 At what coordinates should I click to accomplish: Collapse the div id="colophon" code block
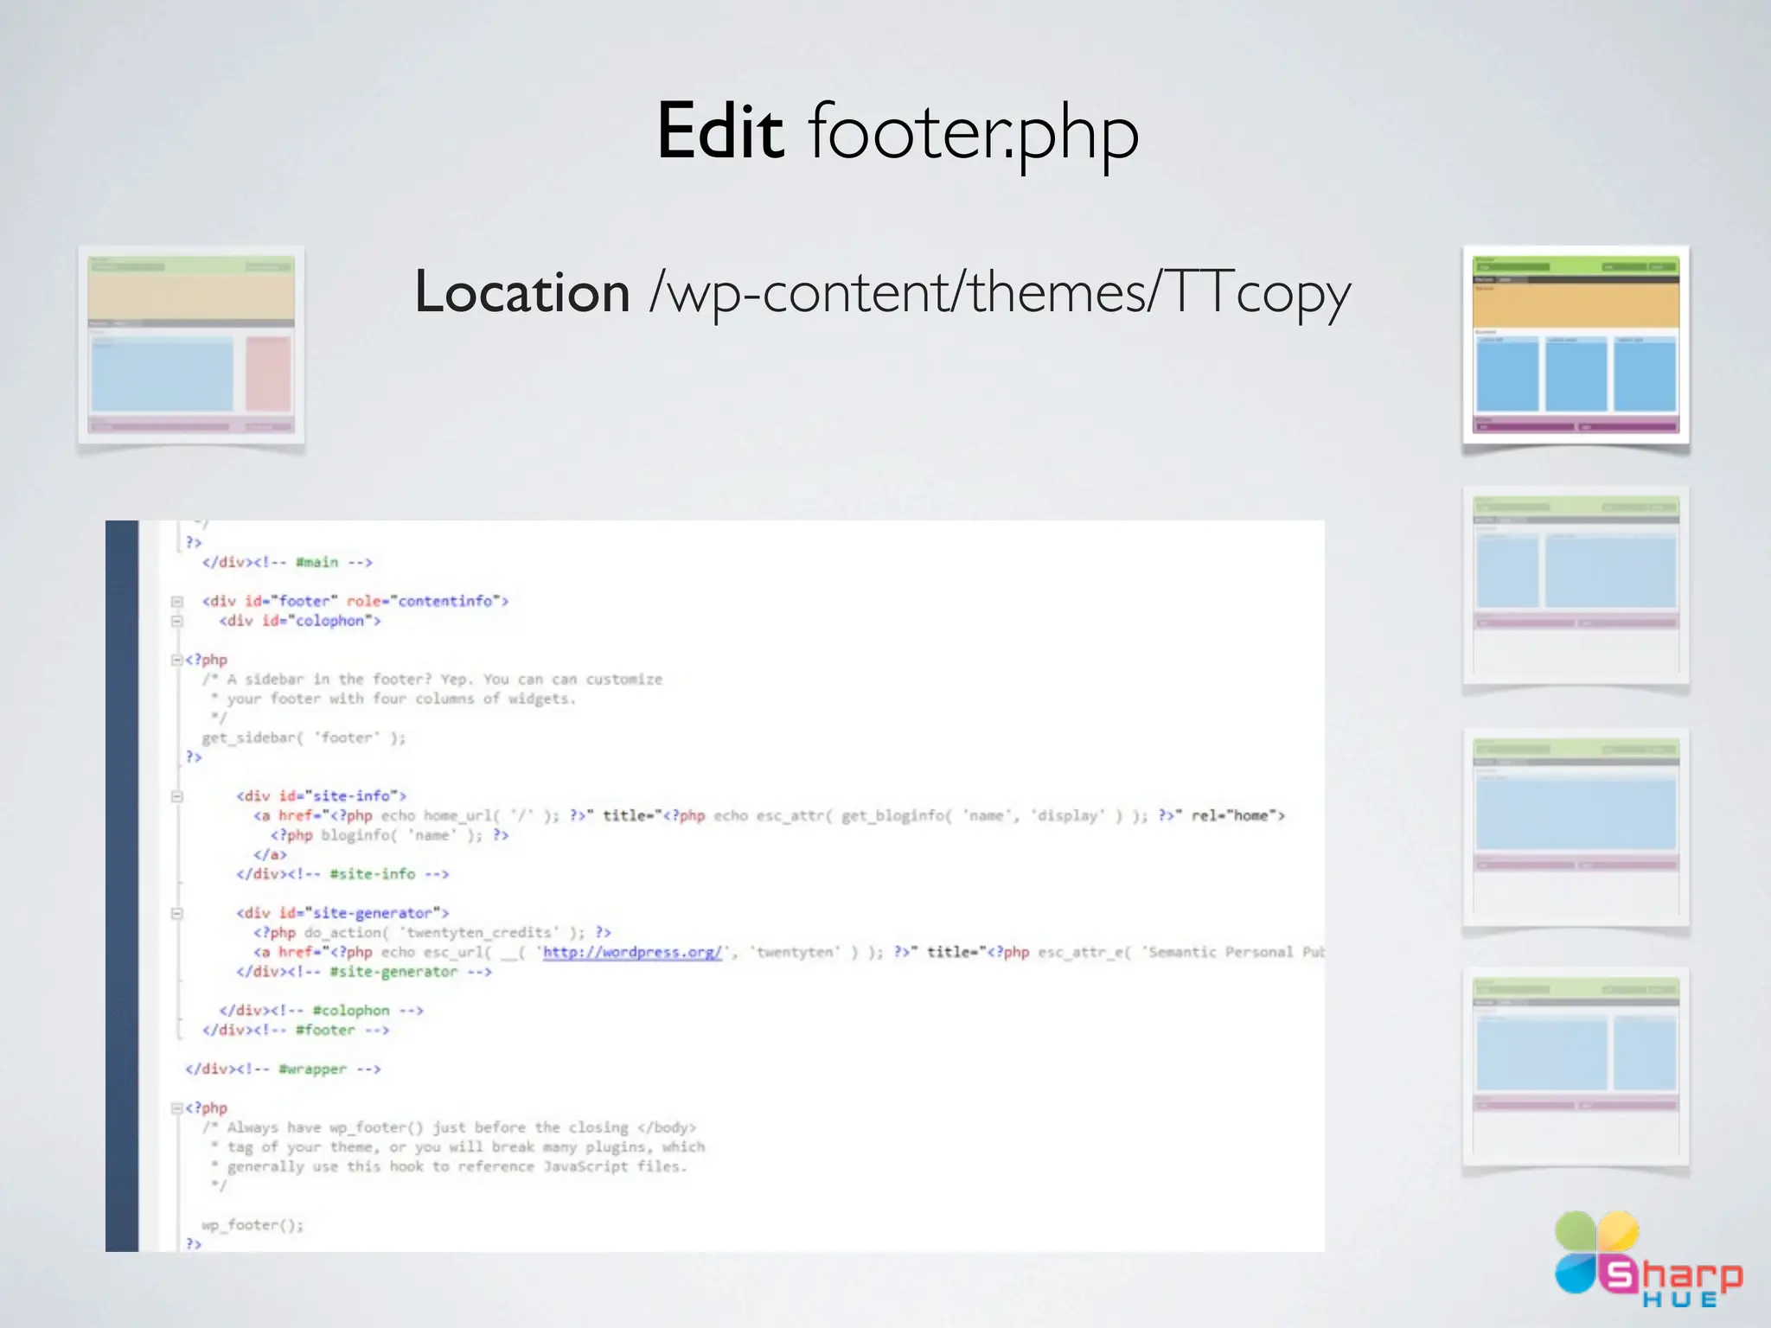pos(177,621)
